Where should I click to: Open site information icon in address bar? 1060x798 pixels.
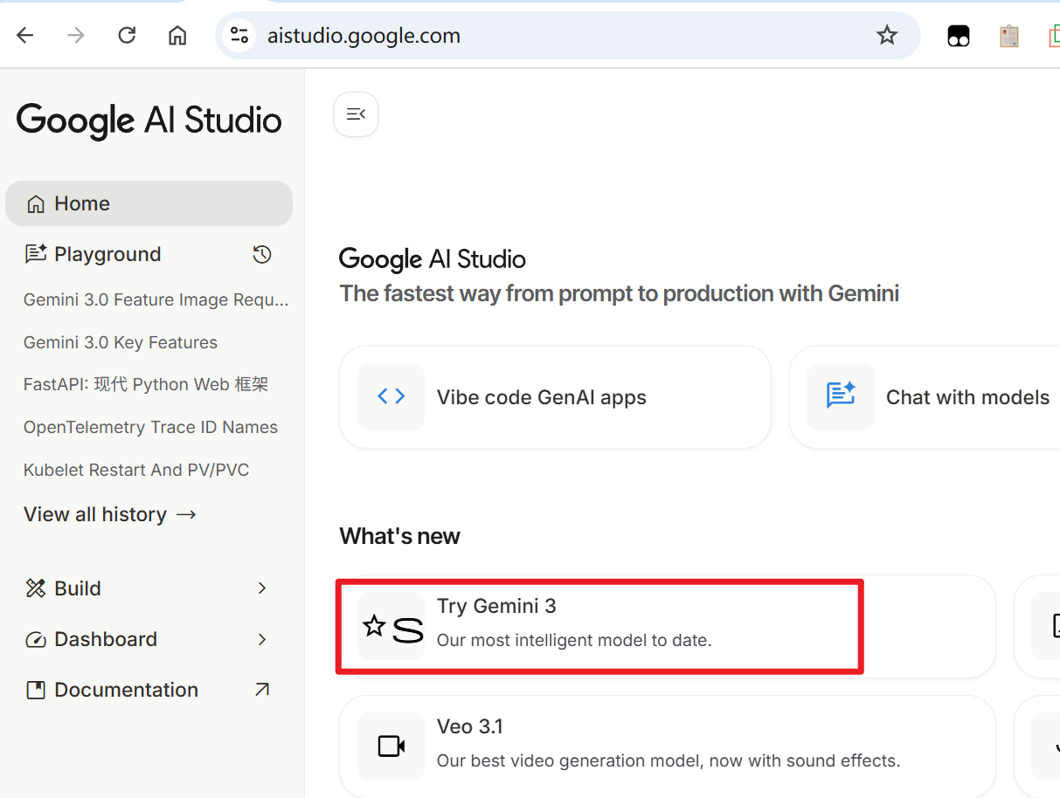click(x=239, y=35)
